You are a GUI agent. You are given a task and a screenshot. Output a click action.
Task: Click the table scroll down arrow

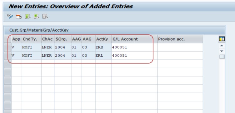(222, 51)
